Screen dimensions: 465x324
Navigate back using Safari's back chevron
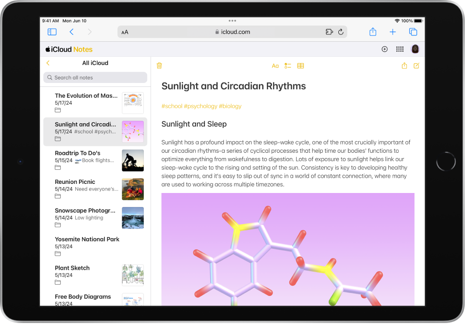click(71, 32)
